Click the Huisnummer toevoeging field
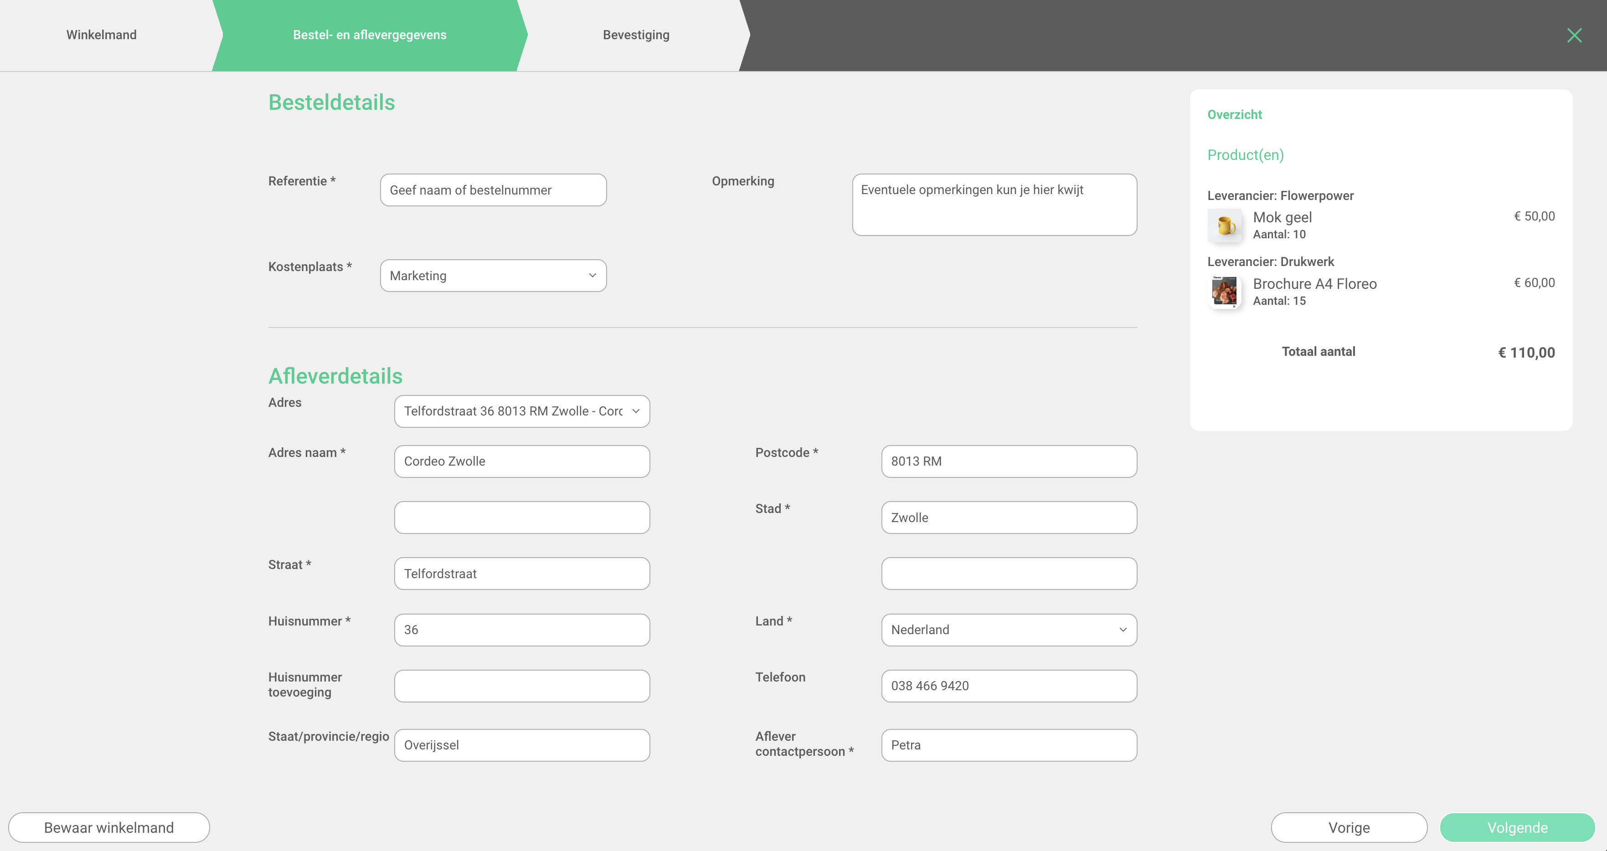The width and height of the screenshot is (1607, 851). coord(521,686)
